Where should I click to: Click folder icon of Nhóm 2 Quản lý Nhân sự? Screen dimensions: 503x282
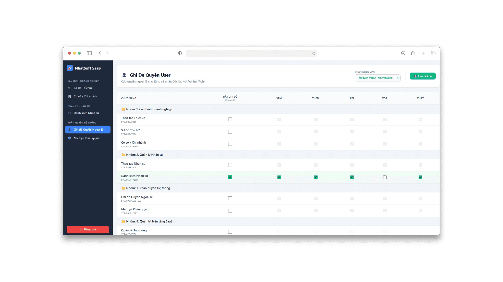point(123,155)
